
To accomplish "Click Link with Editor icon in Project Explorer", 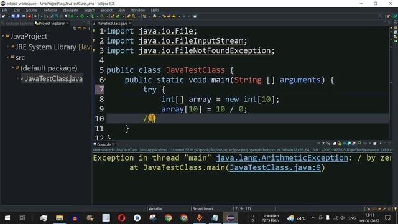I will coord(80,29).
